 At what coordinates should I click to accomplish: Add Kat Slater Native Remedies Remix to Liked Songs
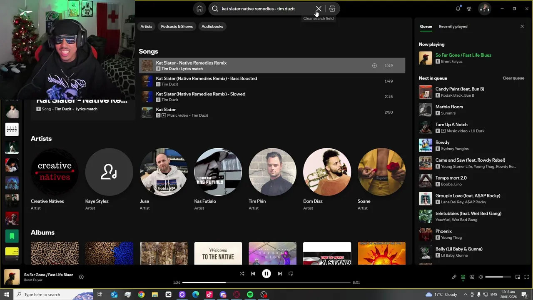[374, 65]
